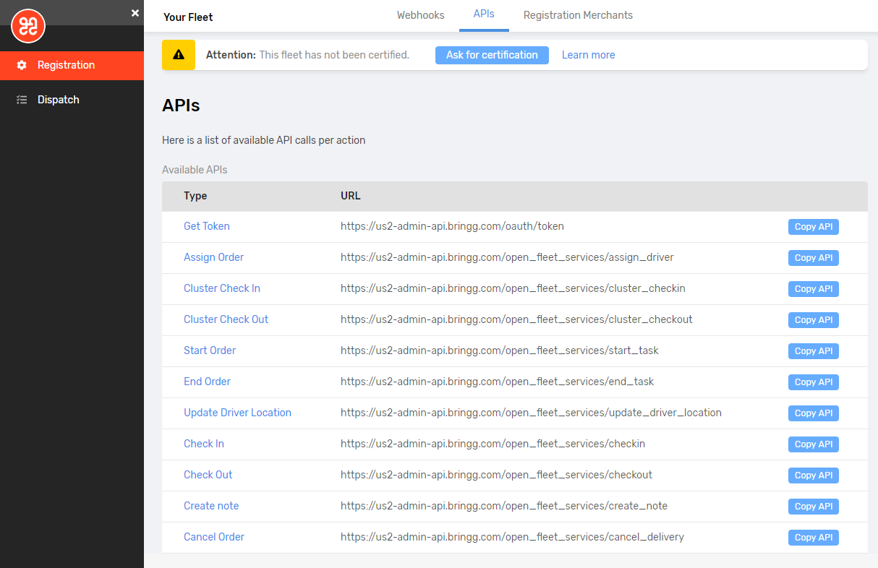Click the yellow warning triangle icon
The width and height of the screenshot is (878, 568).
[179, 55]
